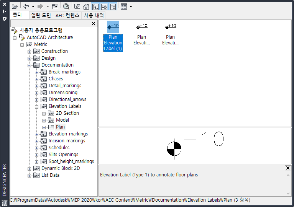Select Slits Openings folder
The image size is (294, 207).
63,155
